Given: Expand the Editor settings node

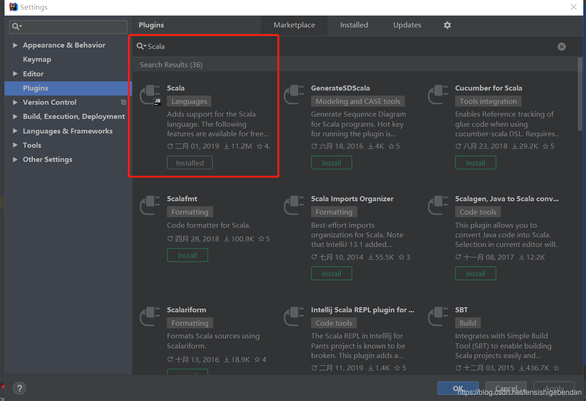Looking at the screenshot, I should 15,74.
